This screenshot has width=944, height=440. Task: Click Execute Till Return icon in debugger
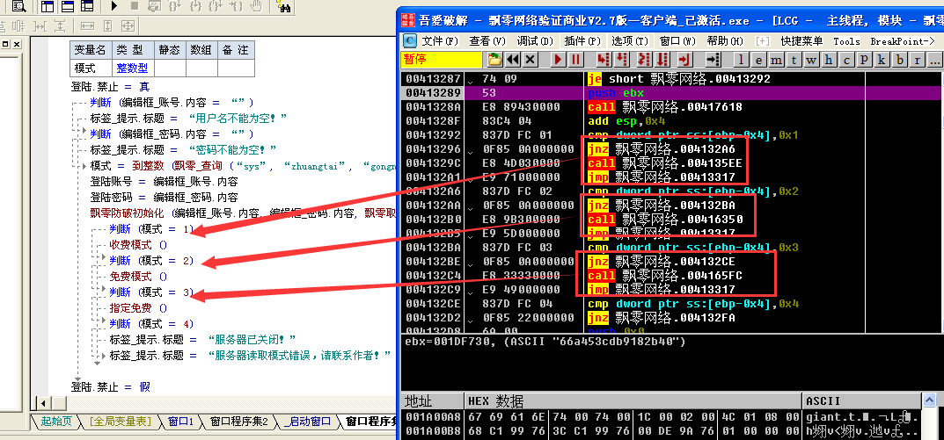pyautogui.click(x=684, y=59)
